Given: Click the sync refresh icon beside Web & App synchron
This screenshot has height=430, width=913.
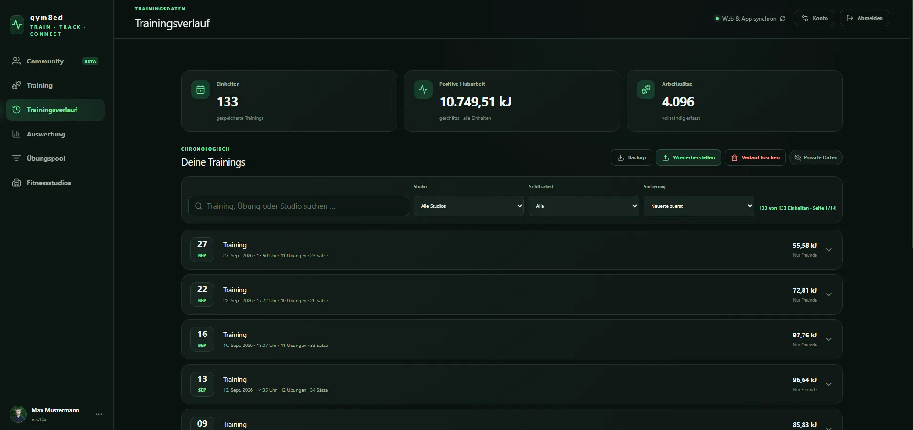Looking at the screenshot, I should [783, 19].
